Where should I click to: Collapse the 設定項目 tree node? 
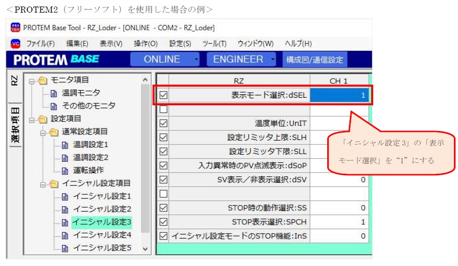point(31,120)
